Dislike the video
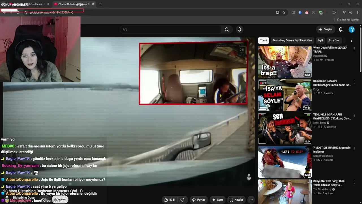The width and height of the screenshot is (362, 204). pyautogui.click(x=182, y=200)
